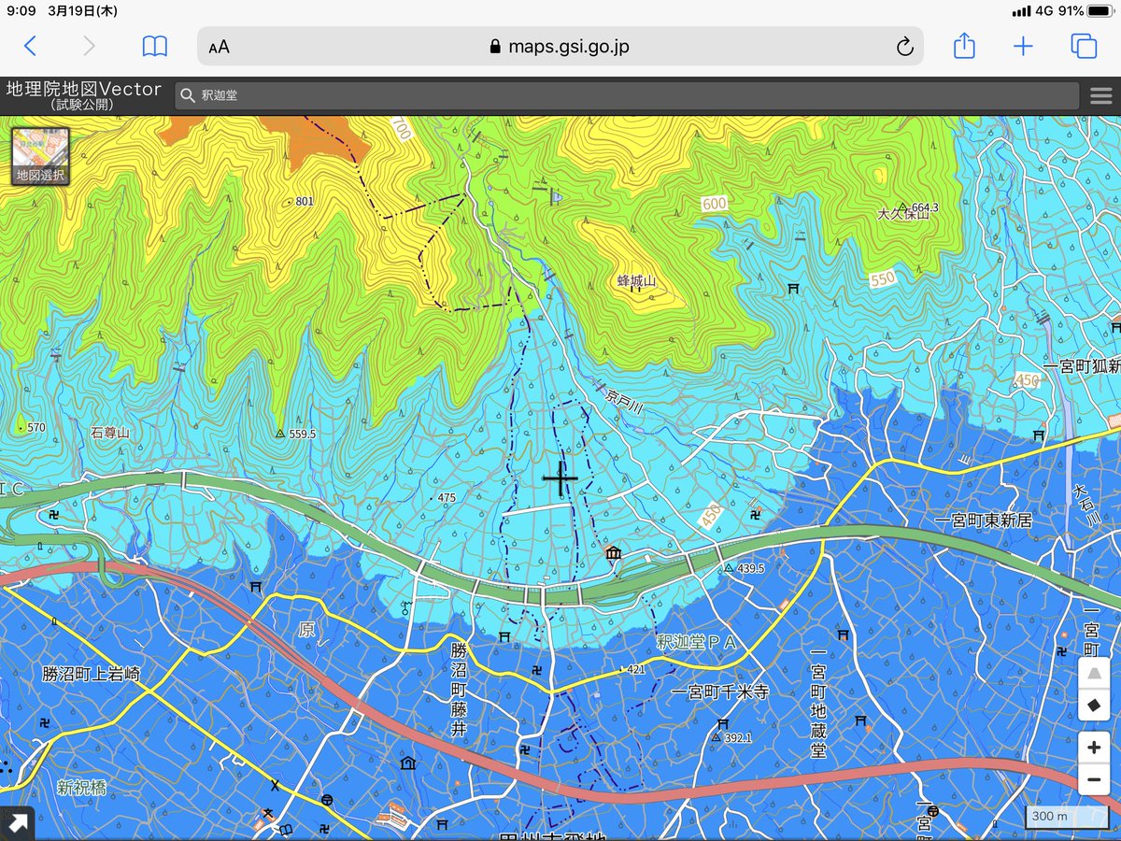Go back with Safari back arrow
The image size is (1121, 841).
31,46
